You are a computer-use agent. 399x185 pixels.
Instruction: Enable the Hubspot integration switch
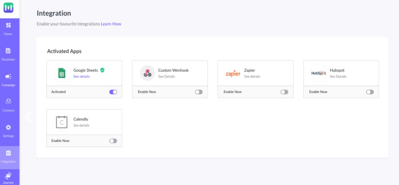point(370,92)
